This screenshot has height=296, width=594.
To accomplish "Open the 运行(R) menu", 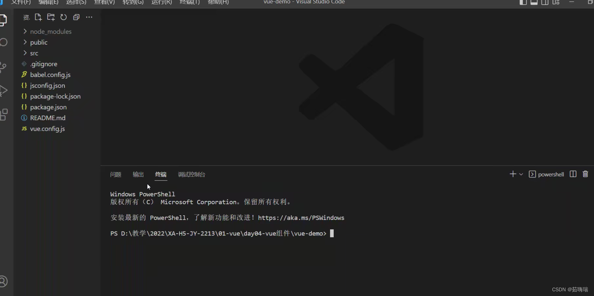I will pos(161,2).
